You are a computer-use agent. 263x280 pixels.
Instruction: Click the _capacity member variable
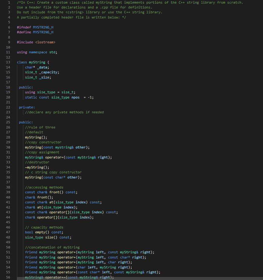pos(48,72)
